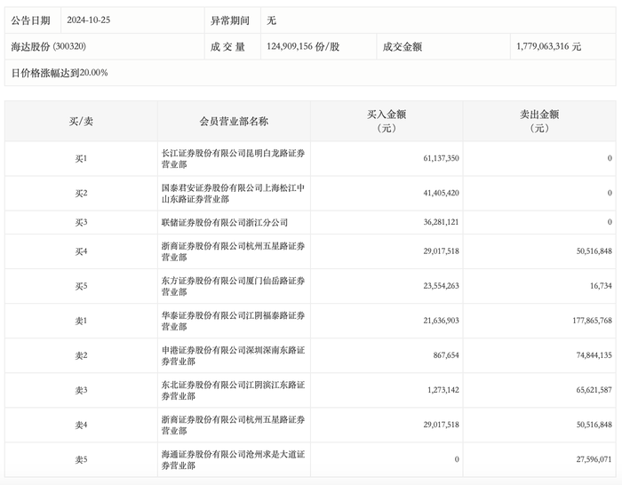Select buy amount 36,281,121
Screen dimensions: 622x485
point(441,222)
